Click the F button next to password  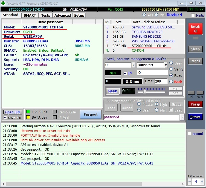182,117
